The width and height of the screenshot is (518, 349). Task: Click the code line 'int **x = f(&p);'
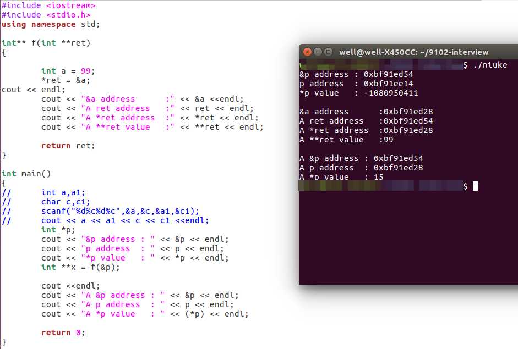click(x=80, y=267)
